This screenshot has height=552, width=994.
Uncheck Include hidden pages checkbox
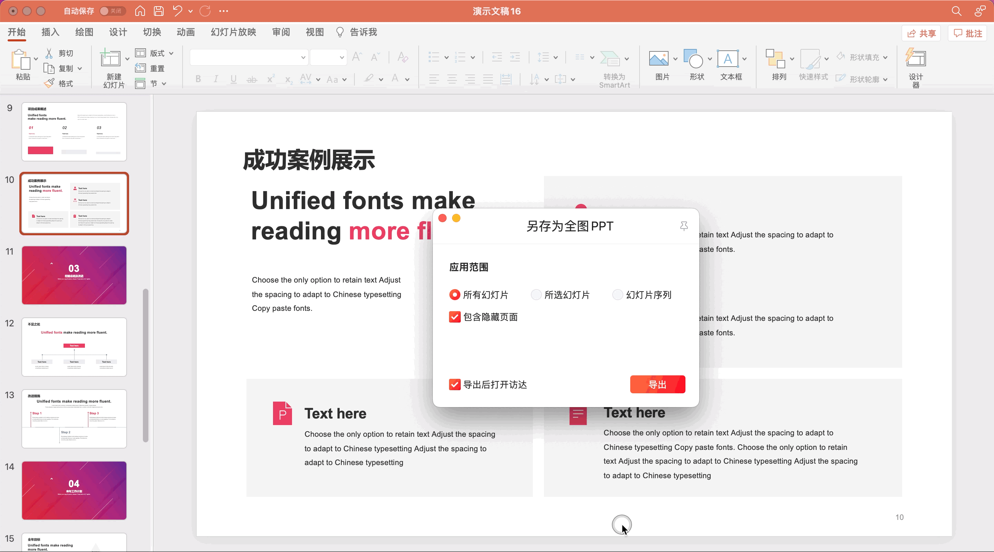[455, 317]
